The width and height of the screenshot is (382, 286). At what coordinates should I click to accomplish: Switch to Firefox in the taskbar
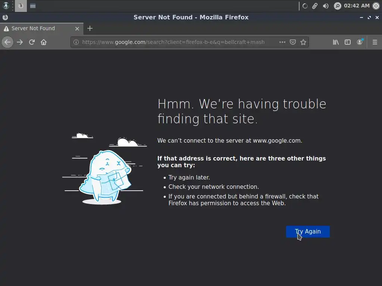click(x=21, y=6)
